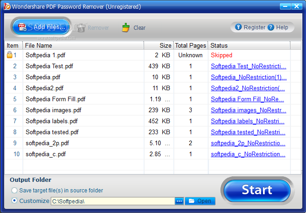Viewport: 306px width, 213px height.
Task: Sort by File Name column header
Action: (83, 45)
